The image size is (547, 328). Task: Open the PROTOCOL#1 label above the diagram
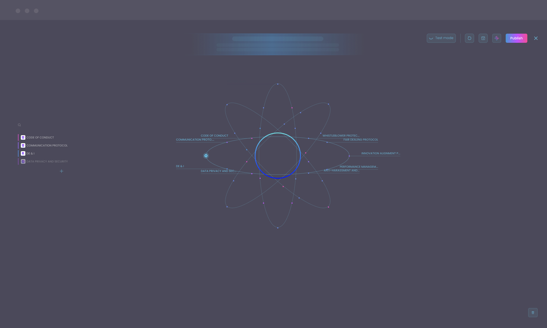(x=237, y=81)
